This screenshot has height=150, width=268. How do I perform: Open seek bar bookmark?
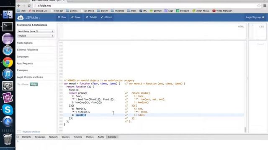[57, 11]
